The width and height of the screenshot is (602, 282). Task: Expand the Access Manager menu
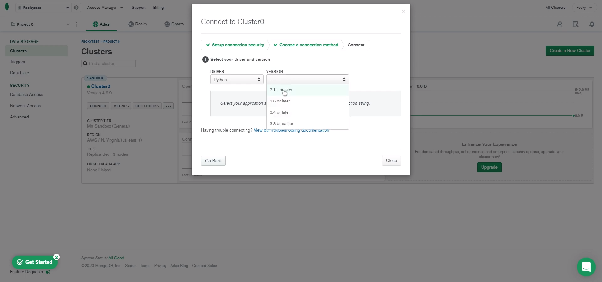[x=105, y=8]
